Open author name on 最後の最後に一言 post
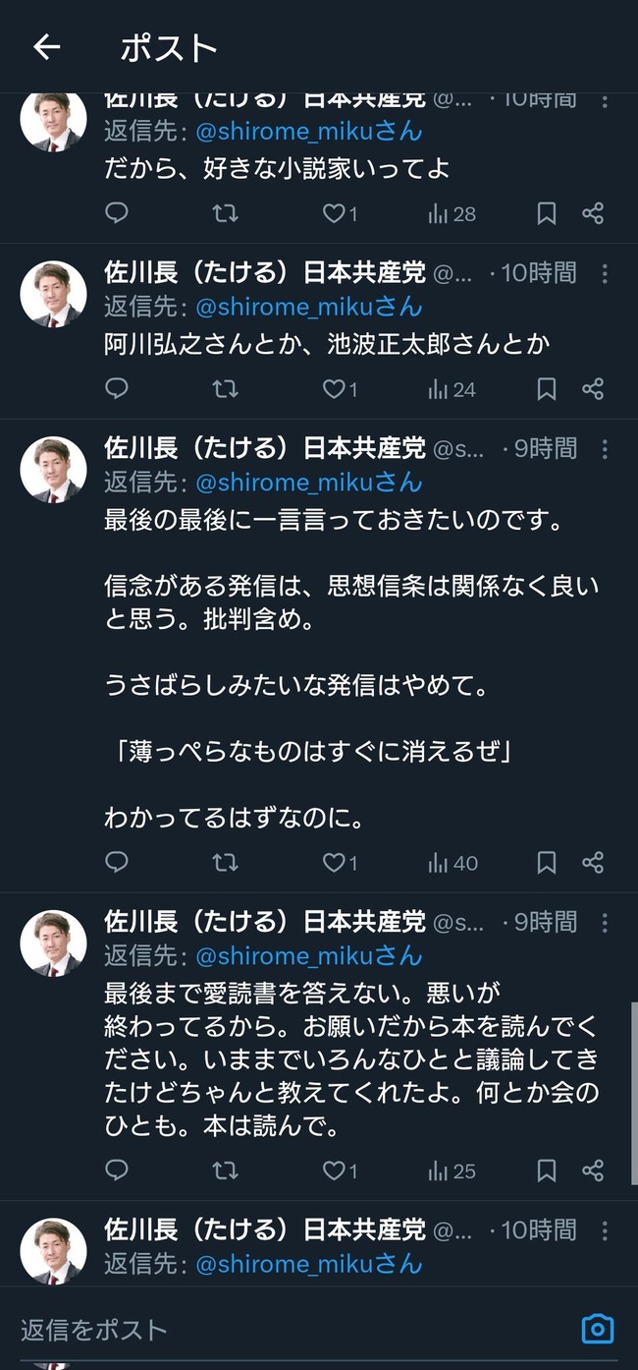 [x=265, y=449]
